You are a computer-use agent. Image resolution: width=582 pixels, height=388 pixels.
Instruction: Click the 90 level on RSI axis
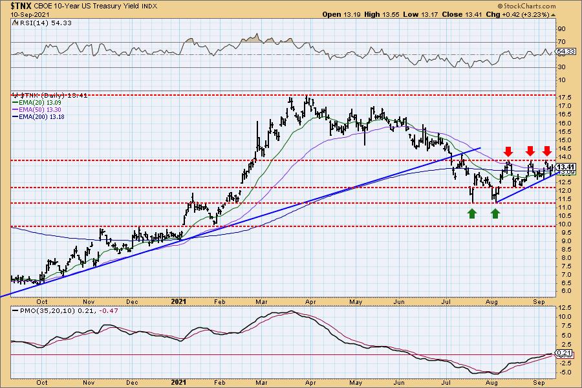pyautogui.click(x=561, y=29)
